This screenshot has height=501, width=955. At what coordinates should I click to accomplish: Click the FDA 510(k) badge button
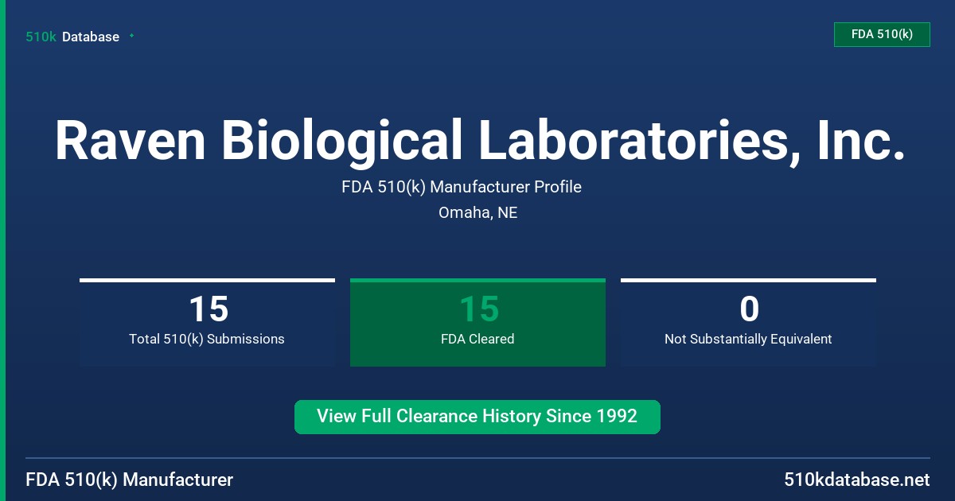pos(882,34)
